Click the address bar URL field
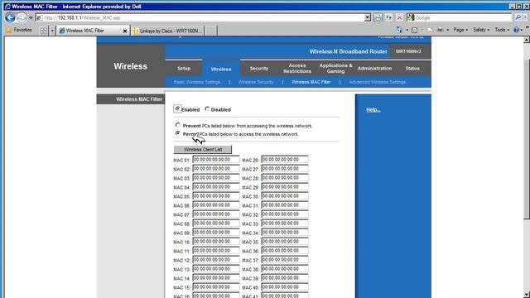This screenshot has width=530, height=298. tap(200, 17)
